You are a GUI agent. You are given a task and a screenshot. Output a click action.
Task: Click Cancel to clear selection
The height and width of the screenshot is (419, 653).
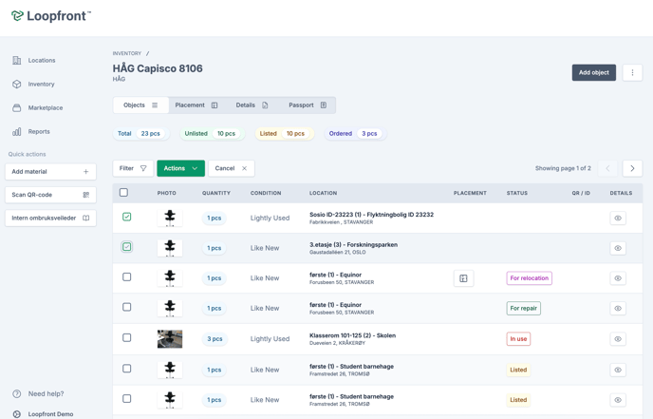pos(232,168)
